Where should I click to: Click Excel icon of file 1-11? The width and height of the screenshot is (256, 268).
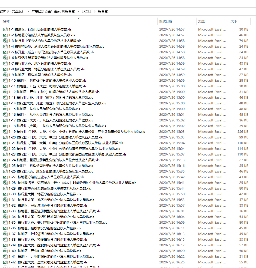[5, 86]
